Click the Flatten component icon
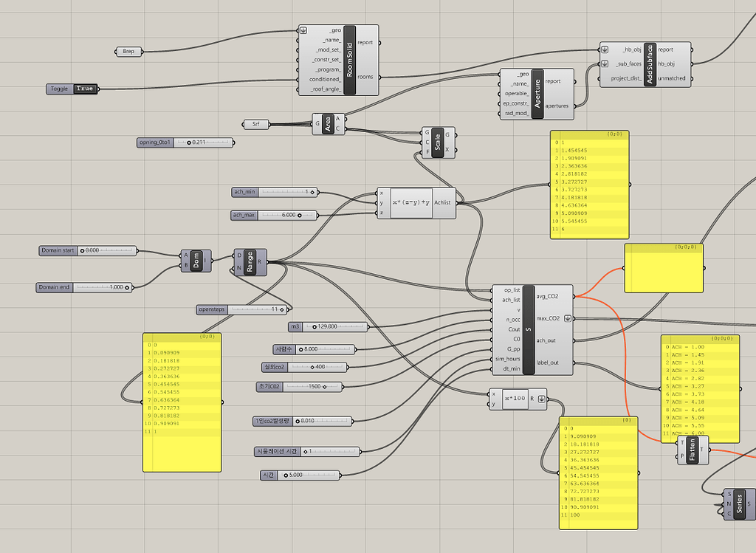 tap(693, 450)
